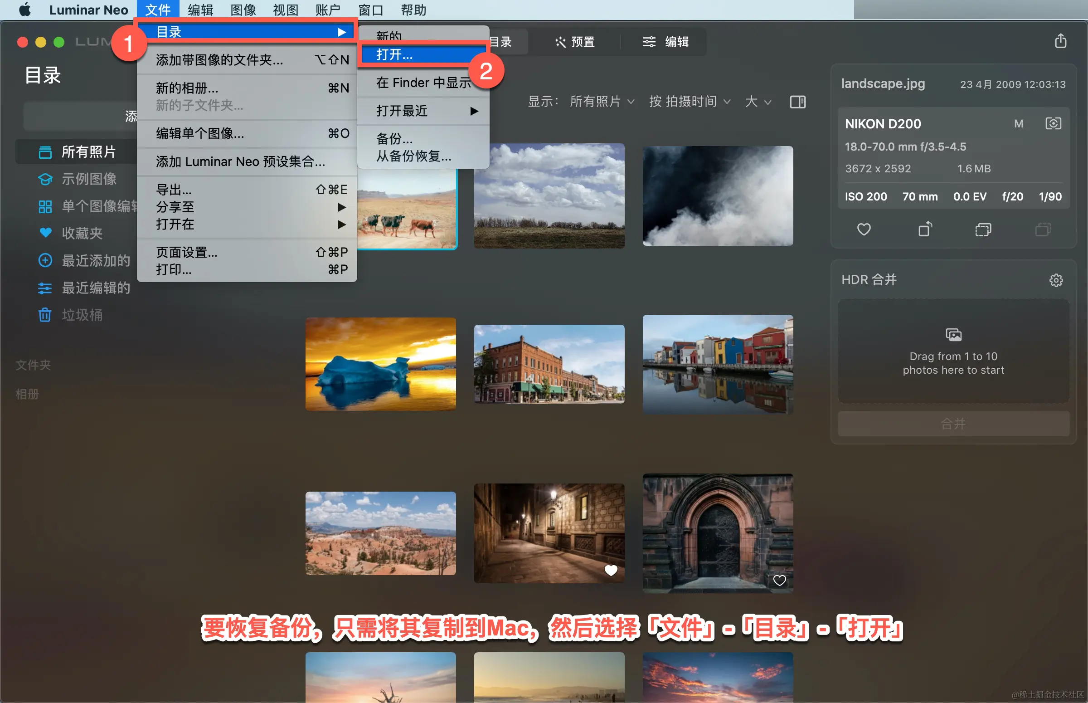Click the heart favorite icon in info panel

pos(864,229)
